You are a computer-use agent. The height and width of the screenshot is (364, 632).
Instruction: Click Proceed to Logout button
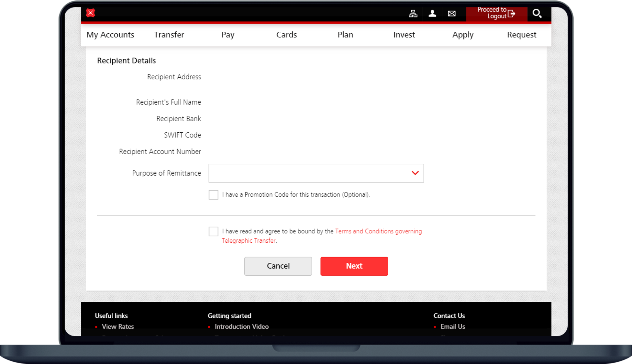(x=496, y=13)
